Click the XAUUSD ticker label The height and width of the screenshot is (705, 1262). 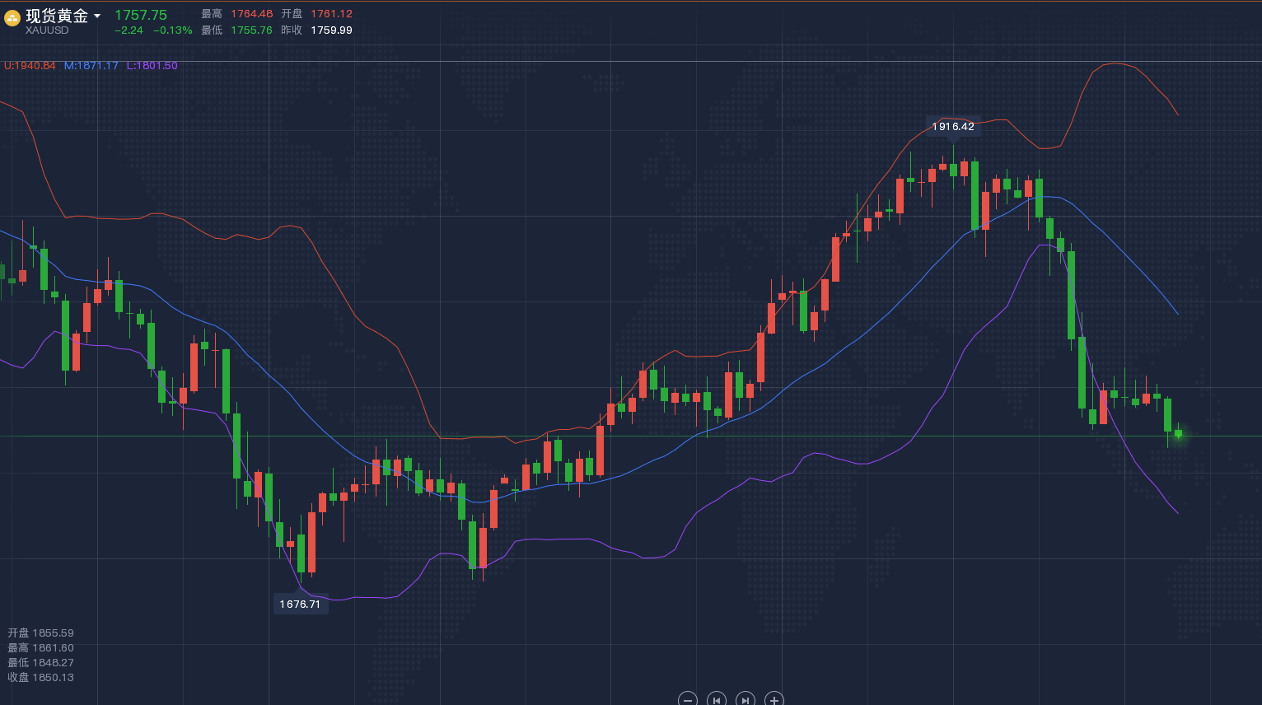47,30
